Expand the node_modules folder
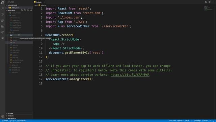 point(16,13)
